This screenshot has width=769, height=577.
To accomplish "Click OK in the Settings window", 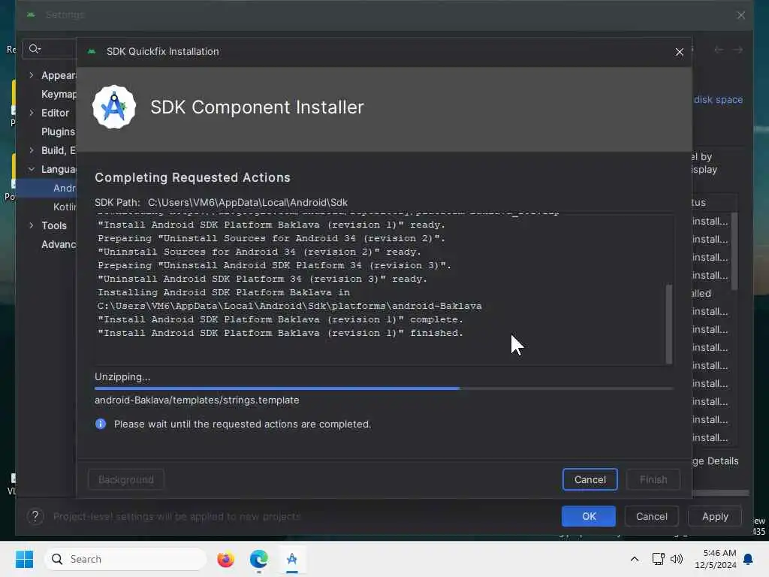I will click(x=589, y=516).
